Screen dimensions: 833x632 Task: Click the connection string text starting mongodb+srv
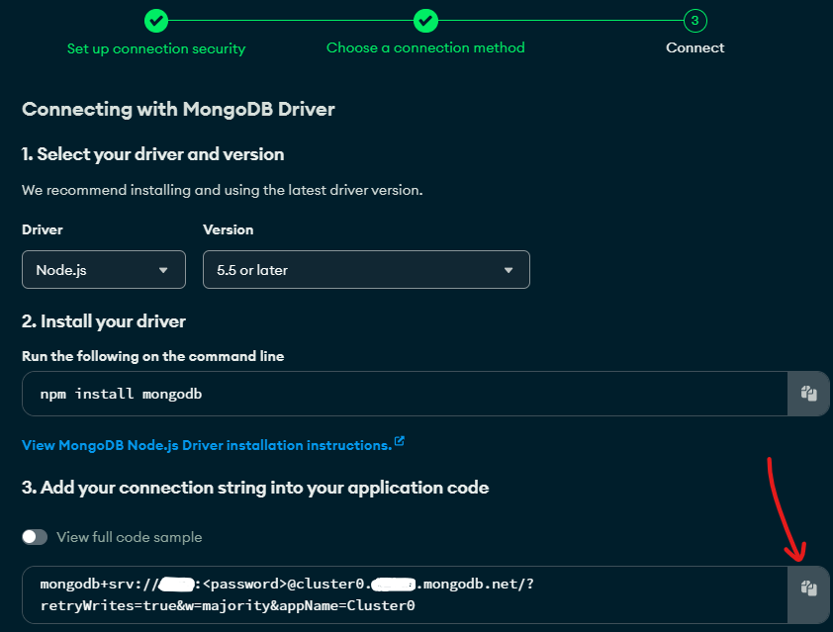coord(287,594)
